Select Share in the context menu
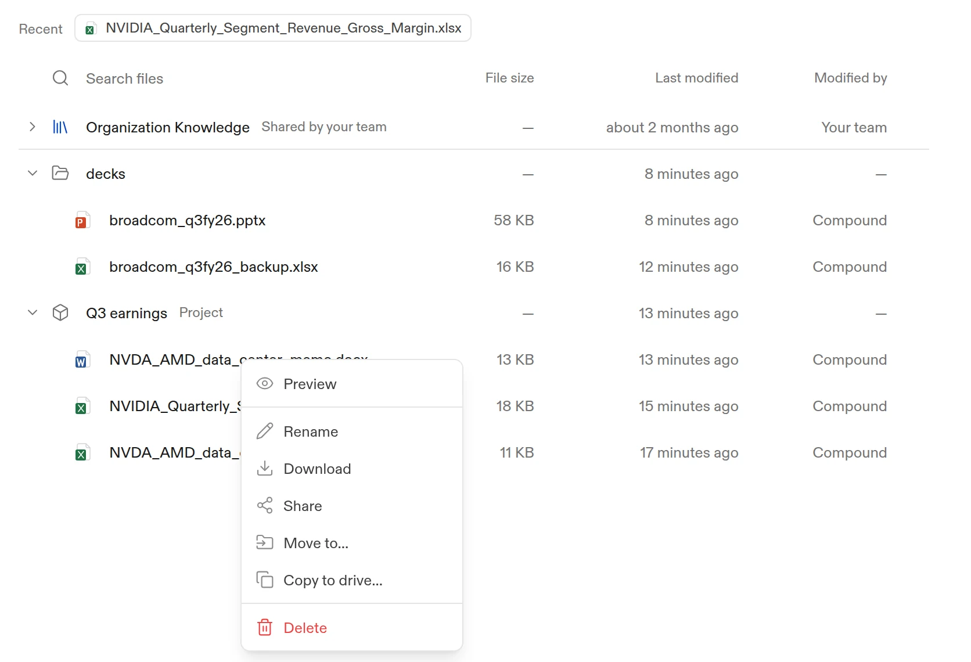Screen dimensions: 971x662 tap(352, 506)
